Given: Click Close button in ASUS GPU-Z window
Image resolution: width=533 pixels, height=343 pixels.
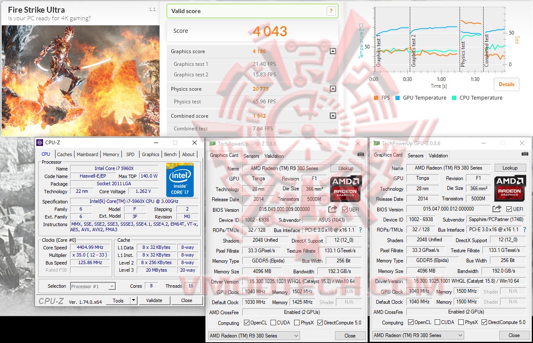Looking at the screenshot, I should [x=350, y=336].
